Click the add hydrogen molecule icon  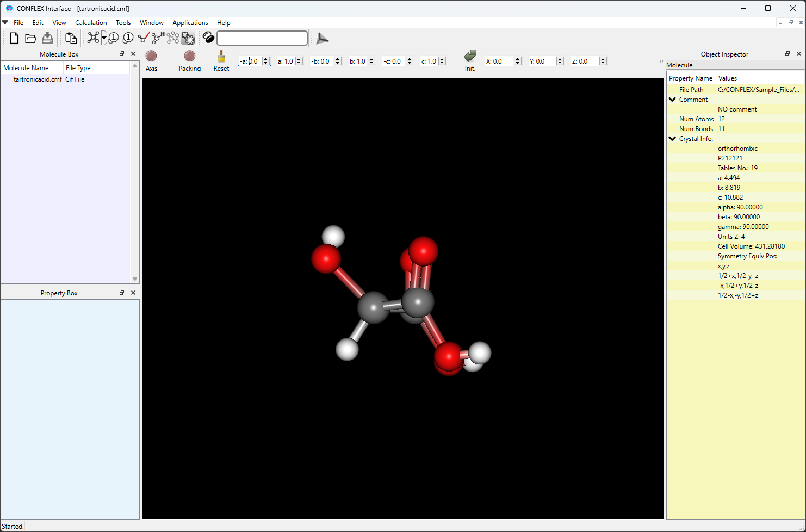click(158, 38)
